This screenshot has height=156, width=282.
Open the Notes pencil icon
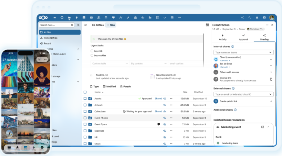[128, 18]
